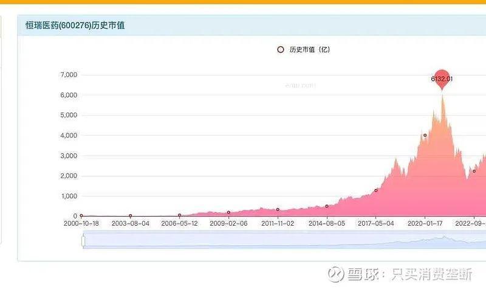Click the 3,000 y-axis label

click(69, 156)
